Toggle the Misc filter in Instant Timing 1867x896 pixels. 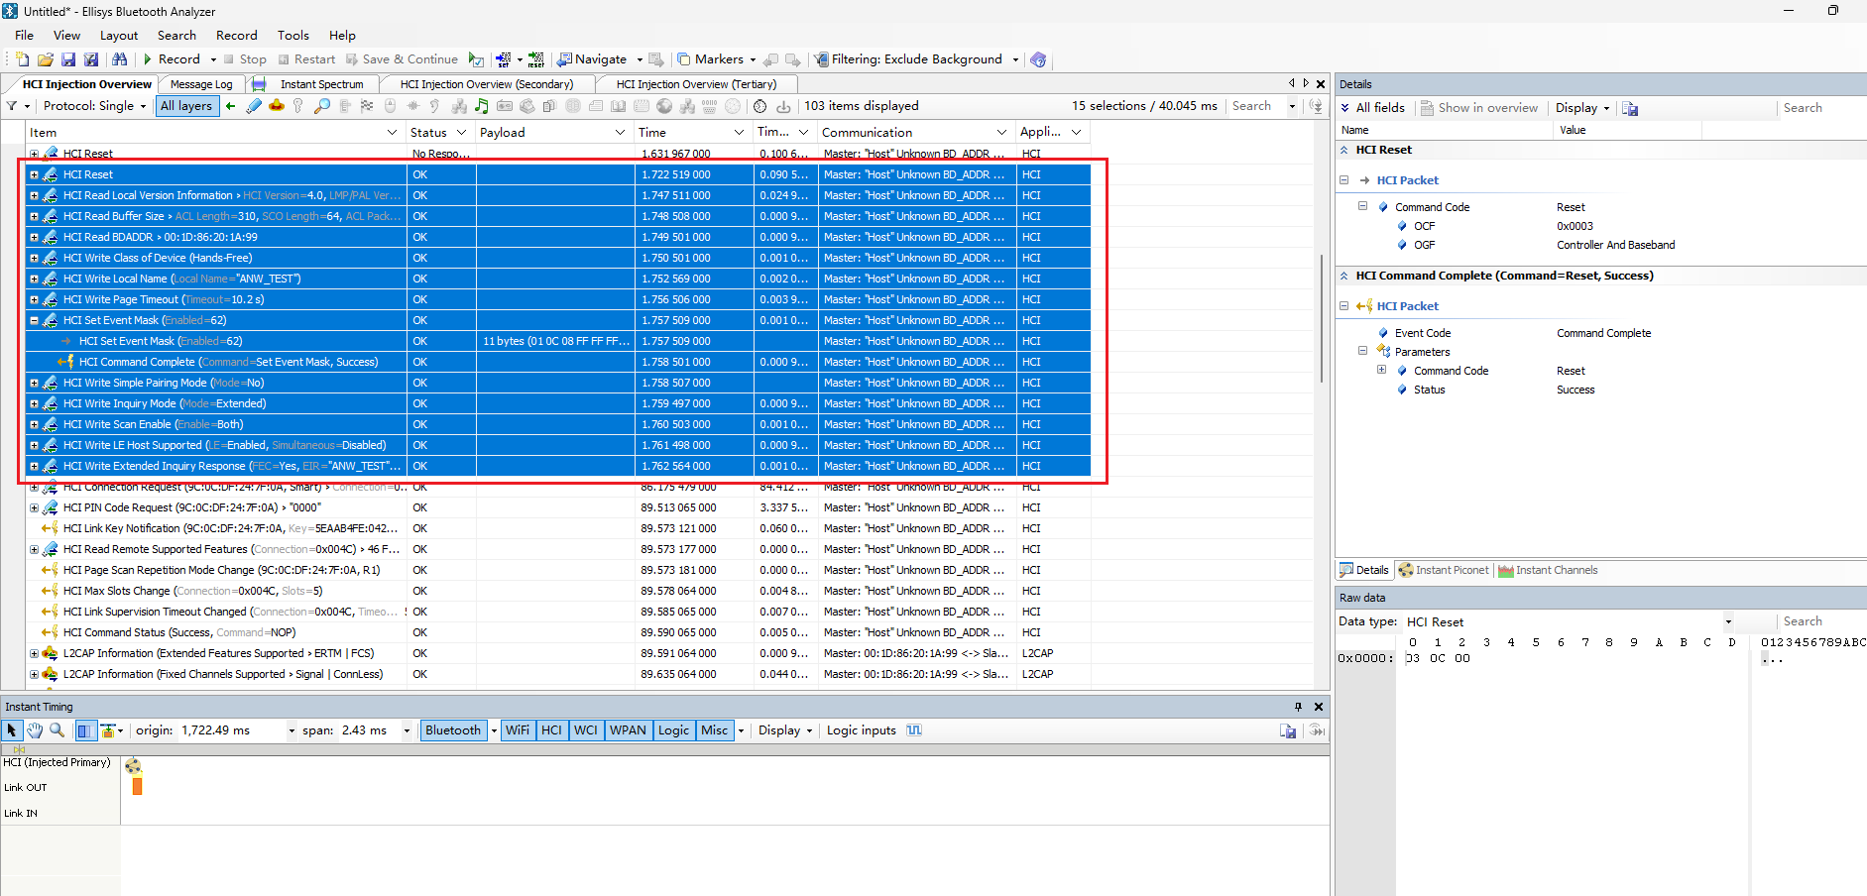tap(715, 730)
